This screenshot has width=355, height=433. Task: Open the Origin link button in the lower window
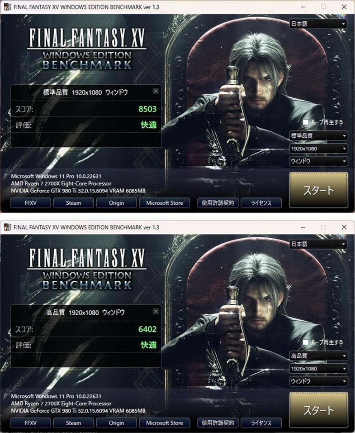[116, 423]
